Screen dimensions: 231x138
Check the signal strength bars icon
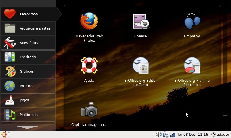(x=173, y=135)
